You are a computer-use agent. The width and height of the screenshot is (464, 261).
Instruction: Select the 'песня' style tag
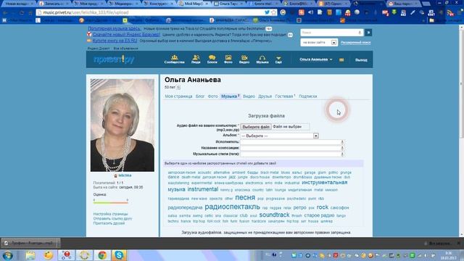click(245, 197)
